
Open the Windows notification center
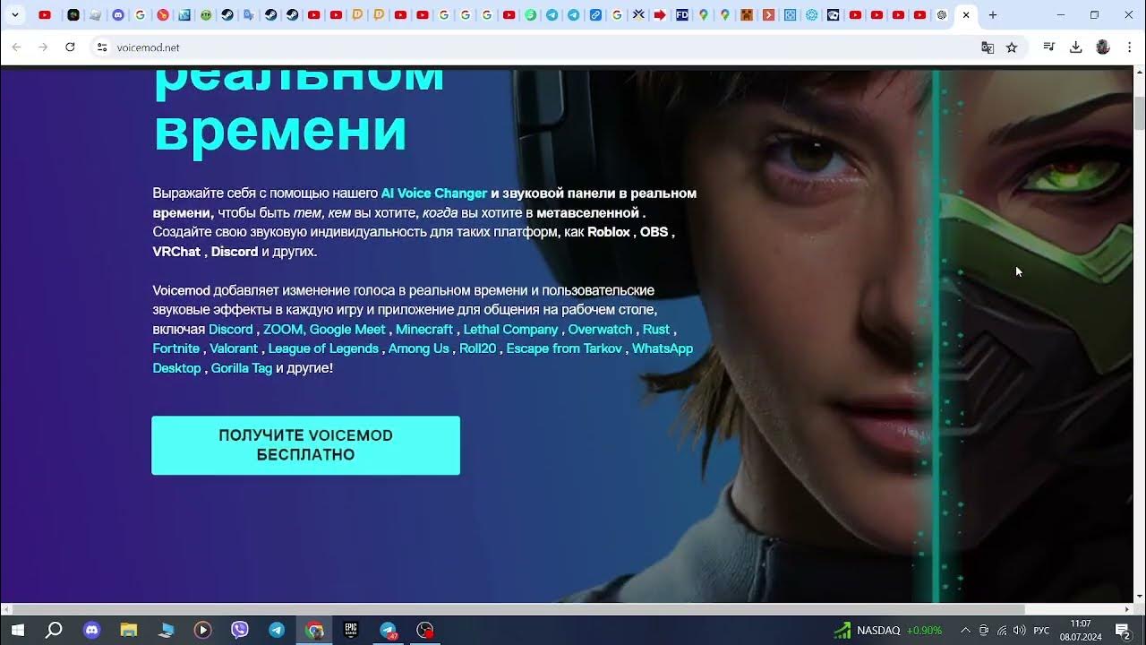pos(1123,630)
